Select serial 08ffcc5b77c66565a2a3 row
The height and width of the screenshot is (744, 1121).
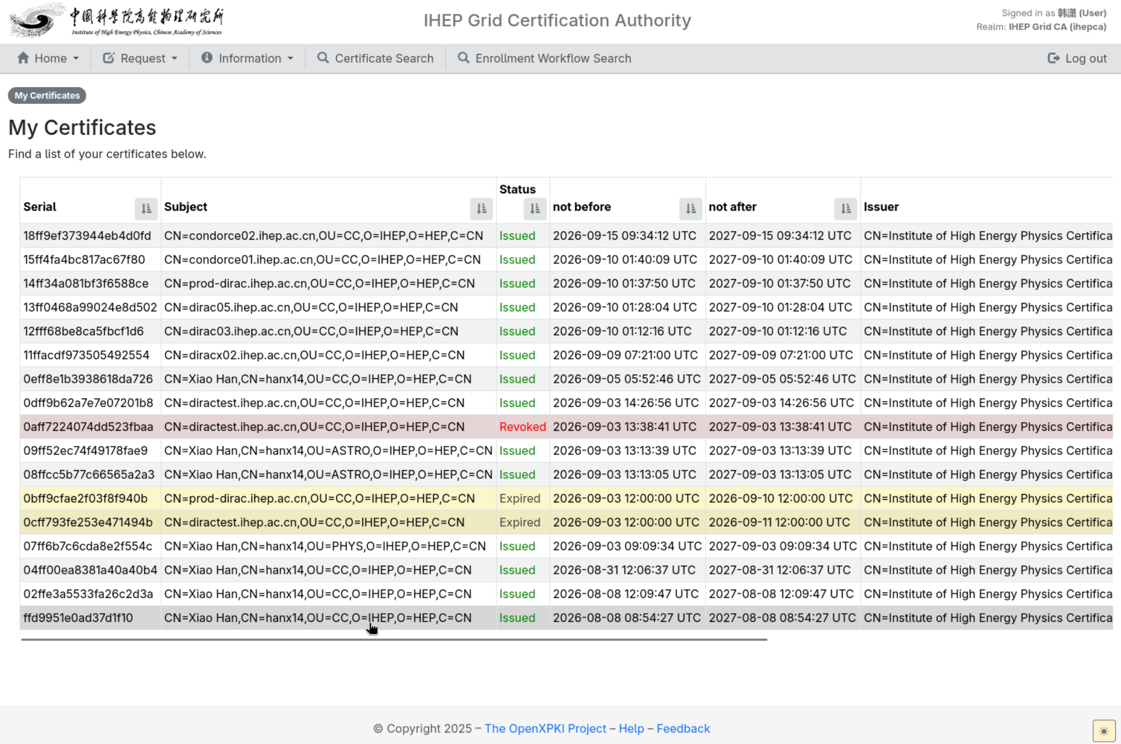[x=566, y=474]
